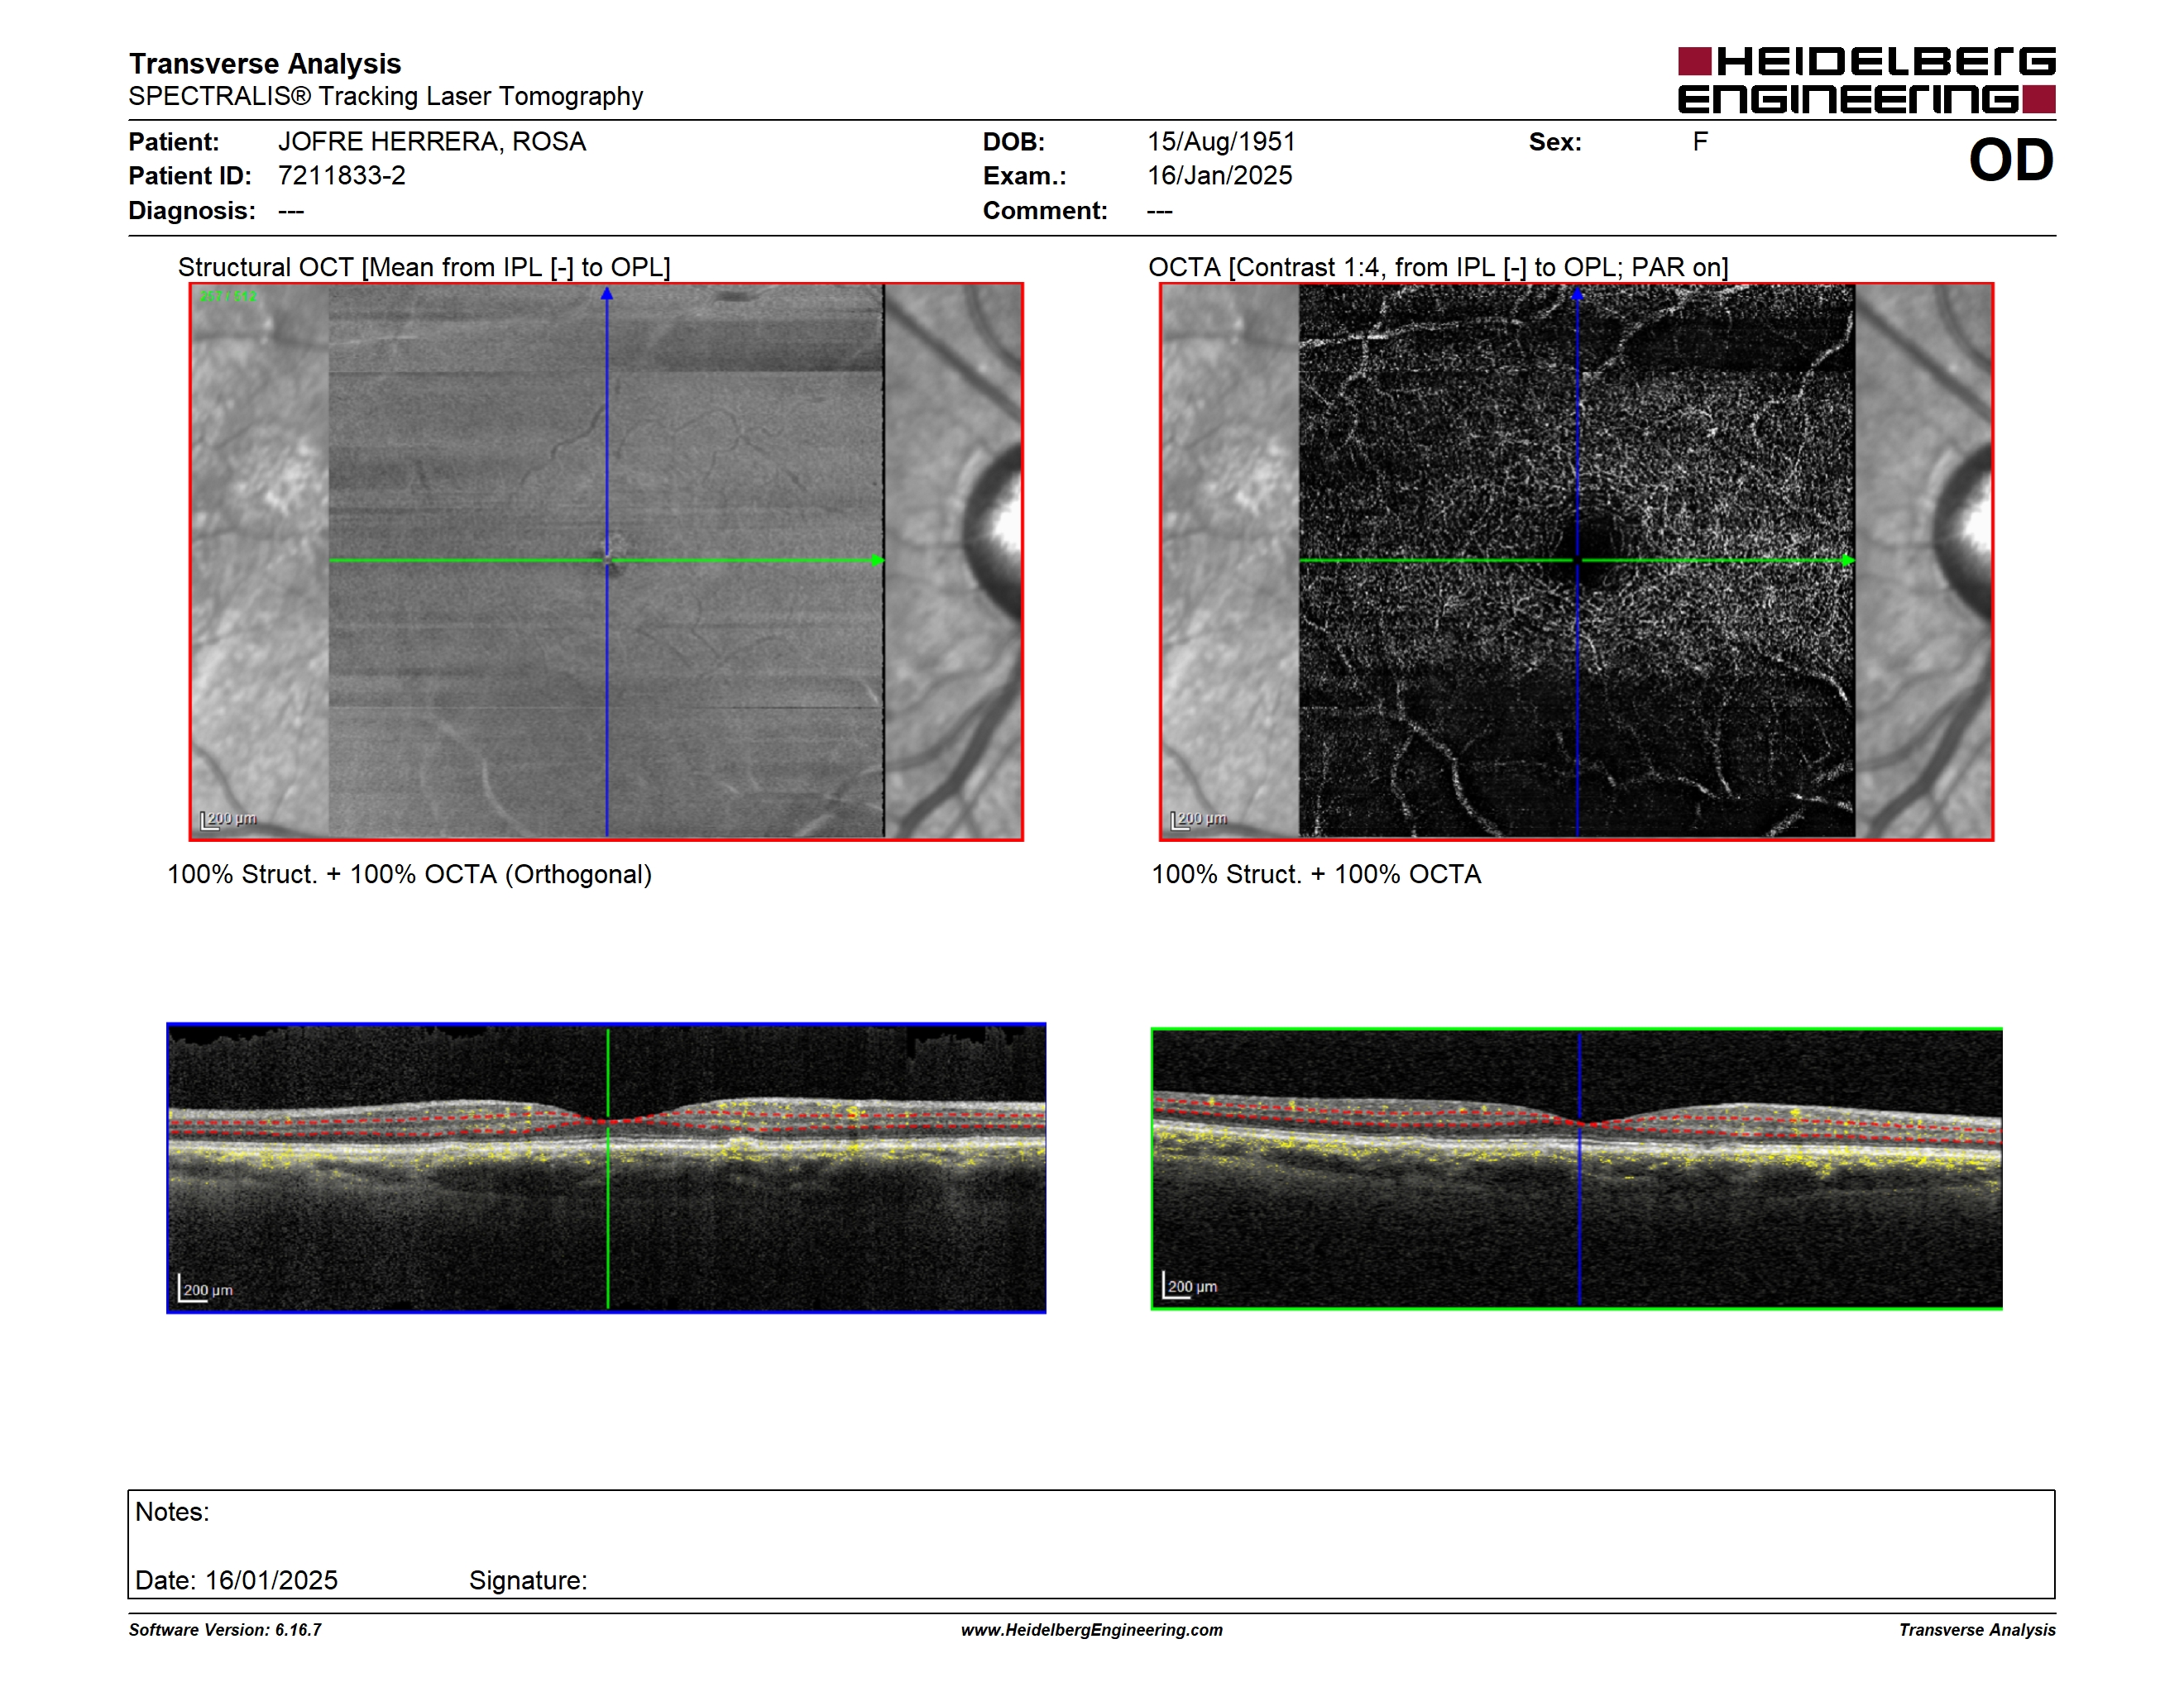Click the green arrowhead in the Structural OCT image
This screenshot has height=1687, width=2184.
tap(877, 561)
